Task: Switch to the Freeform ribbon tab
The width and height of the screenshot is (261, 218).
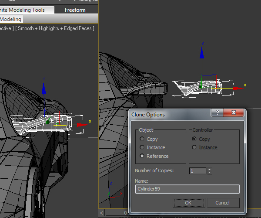Action: coord(75,10)
